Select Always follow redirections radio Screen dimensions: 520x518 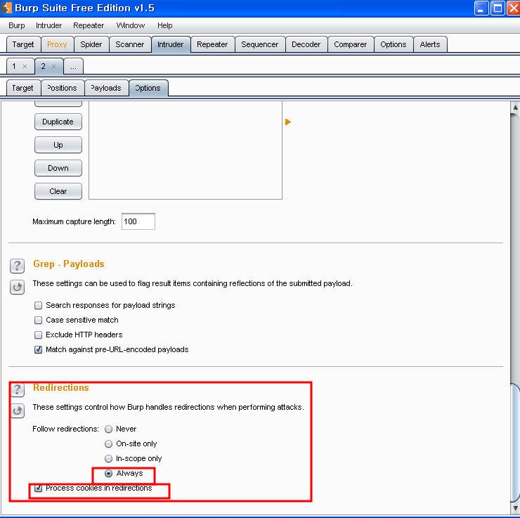[108, 473]
